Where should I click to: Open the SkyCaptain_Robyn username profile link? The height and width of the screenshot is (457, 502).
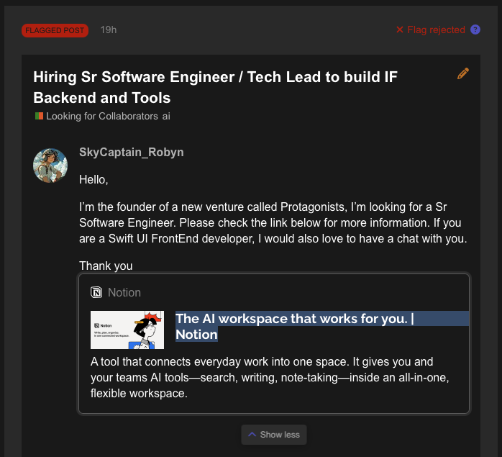(131, 152)
